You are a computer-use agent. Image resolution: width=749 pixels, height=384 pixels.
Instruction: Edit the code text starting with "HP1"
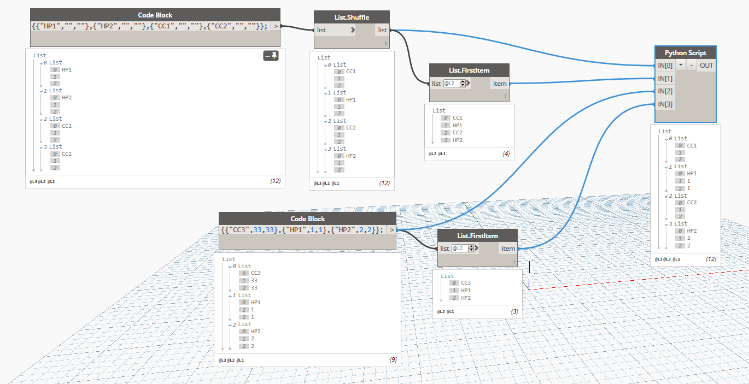(x=150, y=26)
